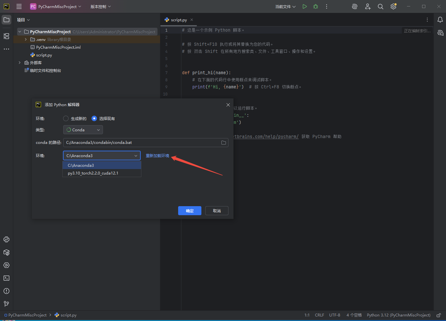
Task: Open the Structure tool window icon
Action: (x=6, y=36)
